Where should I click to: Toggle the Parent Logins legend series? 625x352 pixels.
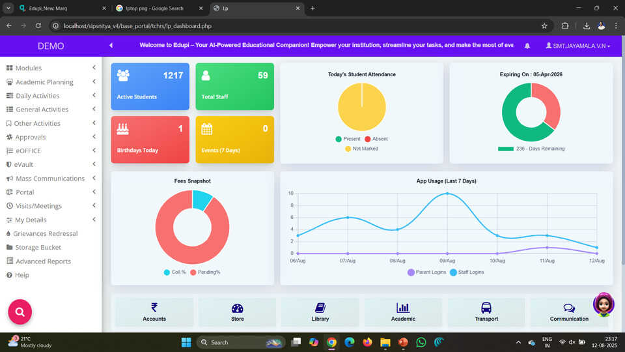[426, 272]
